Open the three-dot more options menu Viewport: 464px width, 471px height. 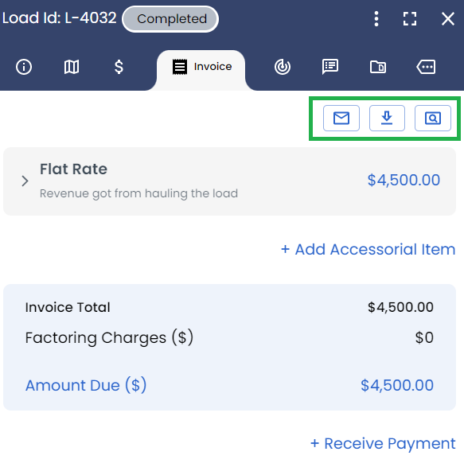click(x=376, y=19)
